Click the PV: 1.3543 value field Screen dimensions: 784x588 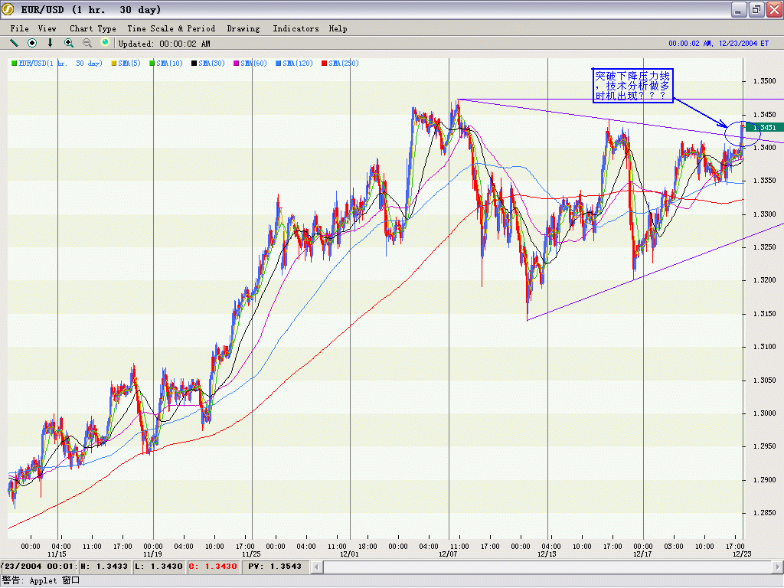click(x=275, y=567)
